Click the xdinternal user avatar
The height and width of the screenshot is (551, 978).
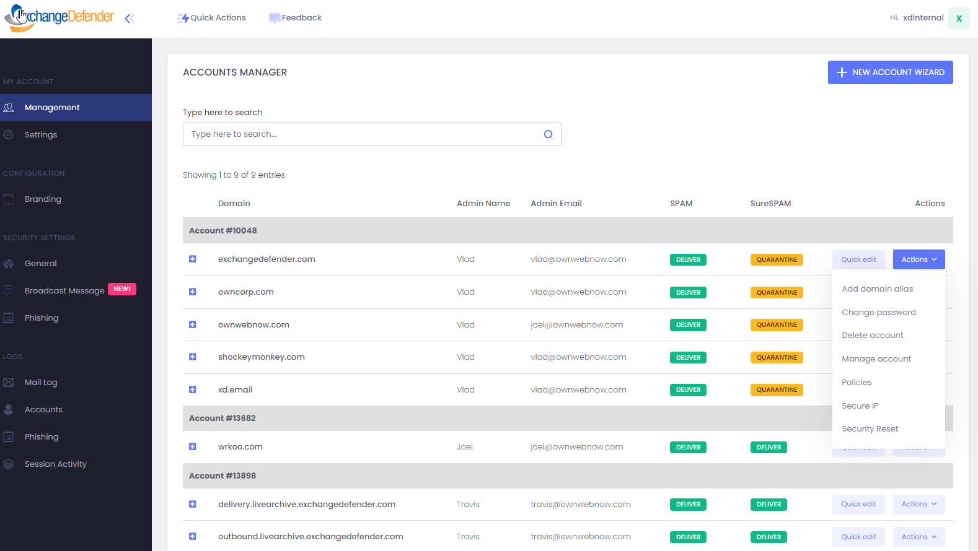[958, 19]
